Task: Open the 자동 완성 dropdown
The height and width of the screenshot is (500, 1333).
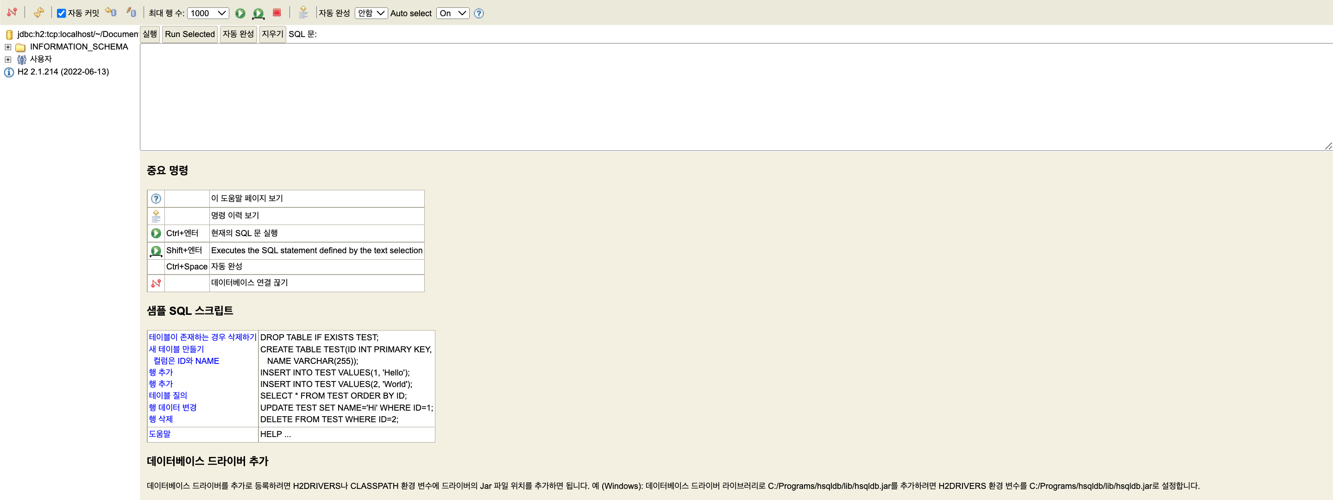Action: (371, 13)
